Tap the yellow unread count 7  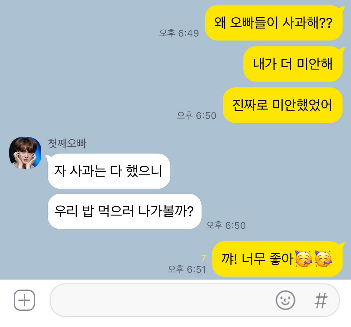[x=203, y=258]
